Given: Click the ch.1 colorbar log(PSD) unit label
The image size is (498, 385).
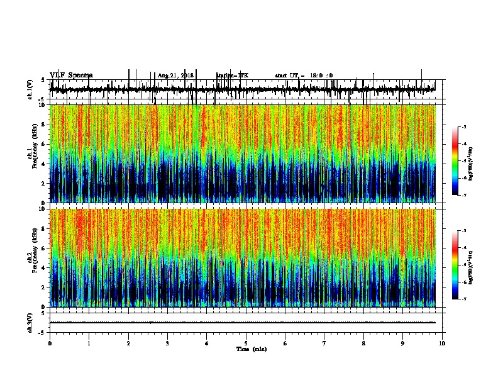Looking at the screenshot, I should [470, 164].
